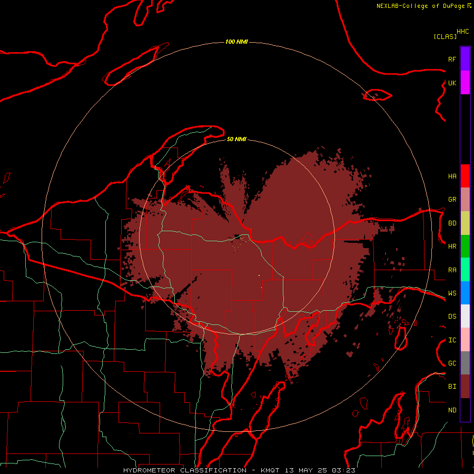Click the 03:23 timestamp
The width and height of the screenshot is (474, 474).
[343, 470]
